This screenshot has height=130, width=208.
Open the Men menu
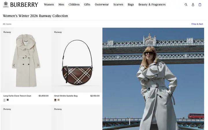tap(61, 5)
